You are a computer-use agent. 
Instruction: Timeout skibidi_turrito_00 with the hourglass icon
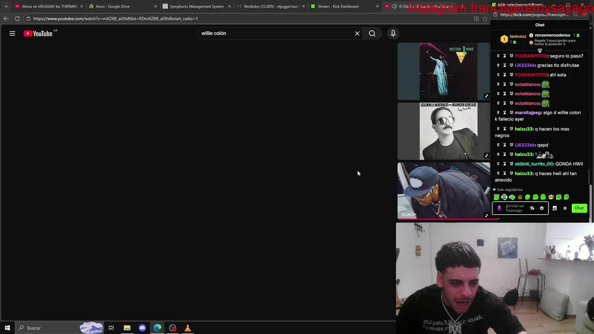pyautogui.click(x=505, y=164)
